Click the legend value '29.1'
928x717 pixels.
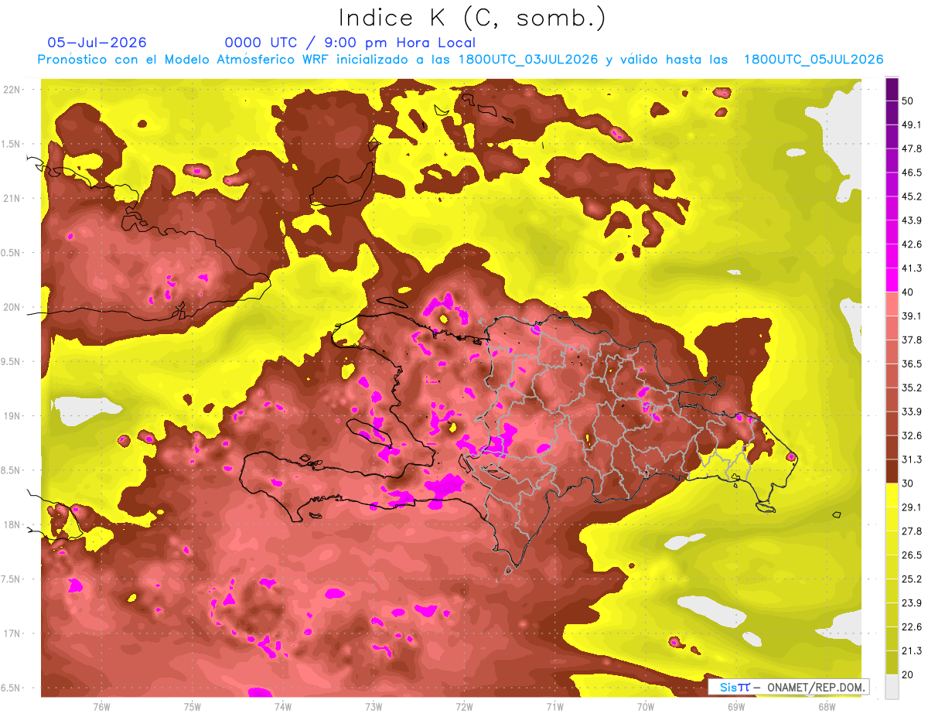click(911, 507)
